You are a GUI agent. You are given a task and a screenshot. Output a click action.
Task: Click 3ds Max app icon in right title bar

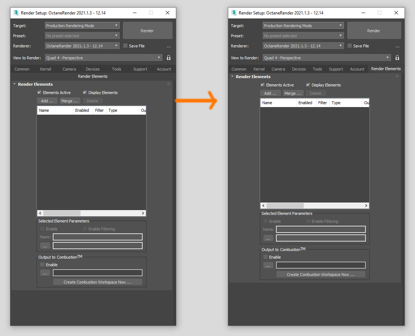[234, 13]
